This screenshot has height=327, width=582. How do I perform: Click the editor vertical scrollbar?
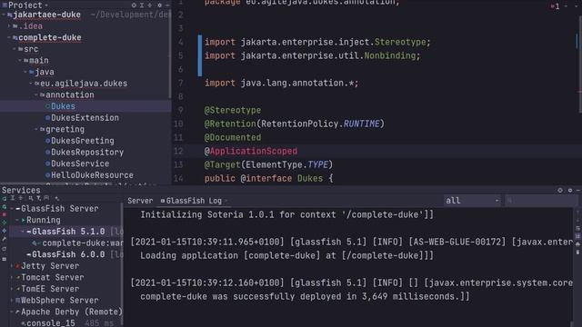[580, 64]
